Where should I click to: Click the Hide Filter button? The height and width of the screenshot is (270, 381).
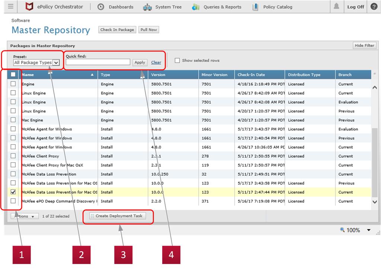point(365,45)
